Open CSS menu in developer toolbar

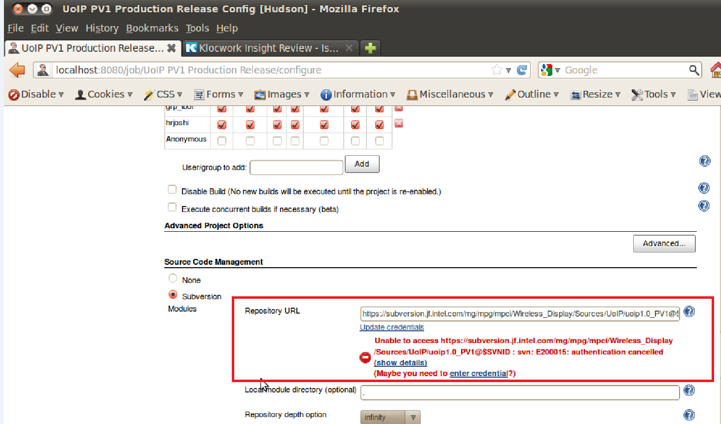pos(163,94)
